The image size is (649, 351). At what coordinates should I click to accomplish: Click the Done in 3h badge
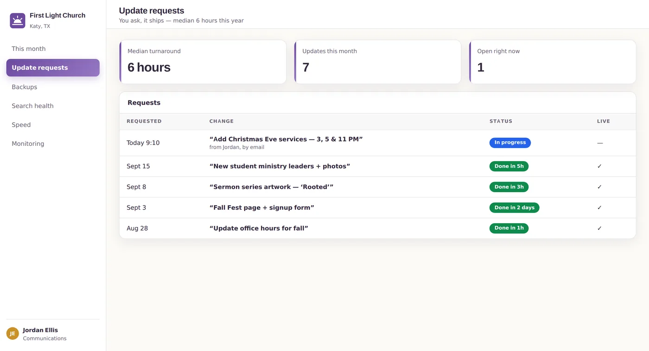point(509,187)
